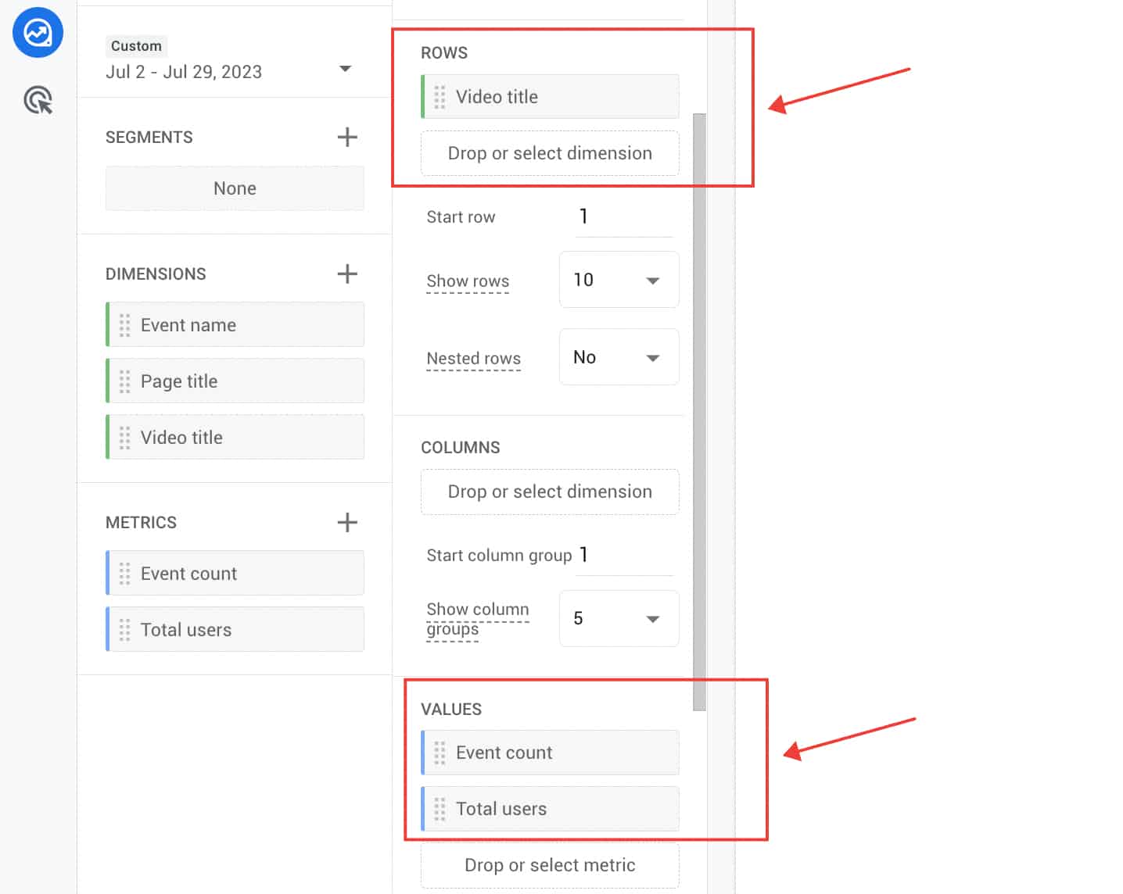Select Total users in Metrics list

click(235, 630)
